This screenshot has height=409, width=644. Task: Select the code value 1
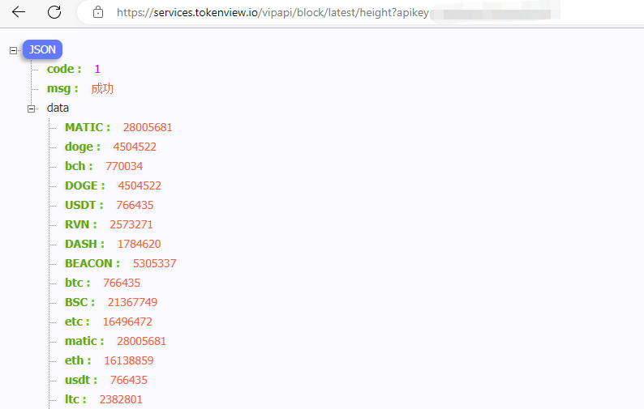(x=97, y=69)
